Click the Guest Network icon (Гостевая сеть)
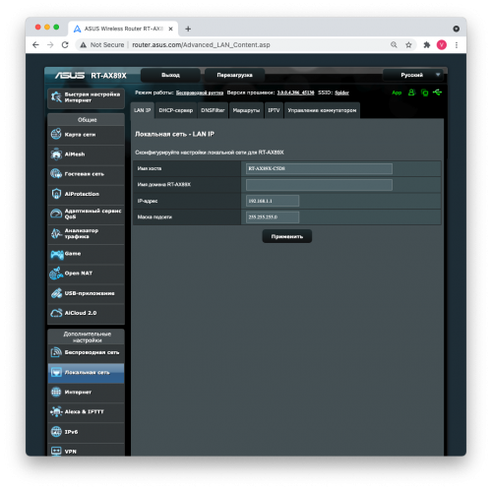Screen dimensions: 492x490 [56, 173]
